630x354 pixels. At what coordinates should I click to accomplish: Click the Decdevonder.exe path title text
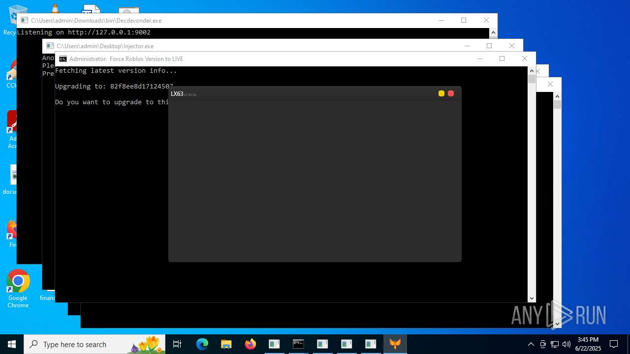coord(96,20)
